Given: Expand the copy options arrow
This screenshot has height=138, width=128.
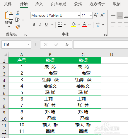Looking at the screenshot, I should tap(23, 20).
